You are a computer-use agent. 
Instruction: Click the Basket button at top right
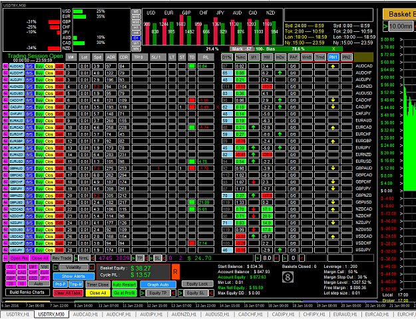click(x=399, y=14)
